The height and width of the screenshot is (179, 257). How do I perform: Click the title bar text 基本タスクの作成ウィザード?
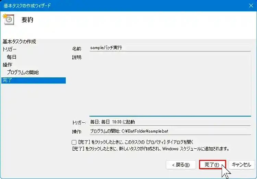(x=27, y=5)
